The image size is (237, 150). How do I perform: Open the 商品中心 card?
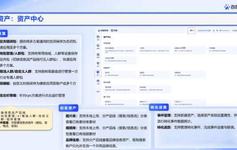coord(155,103)
